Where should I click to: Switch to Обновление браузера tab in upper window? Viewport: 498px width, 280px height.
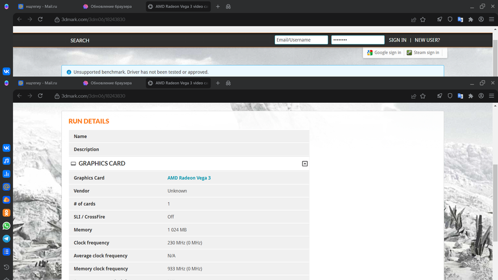pos(107,6)
